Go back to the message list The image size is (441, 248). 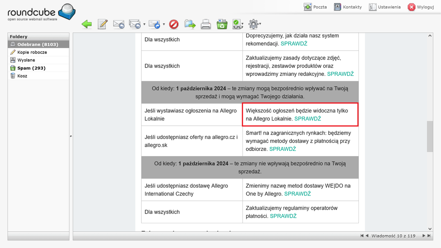[x=87, y=24]
